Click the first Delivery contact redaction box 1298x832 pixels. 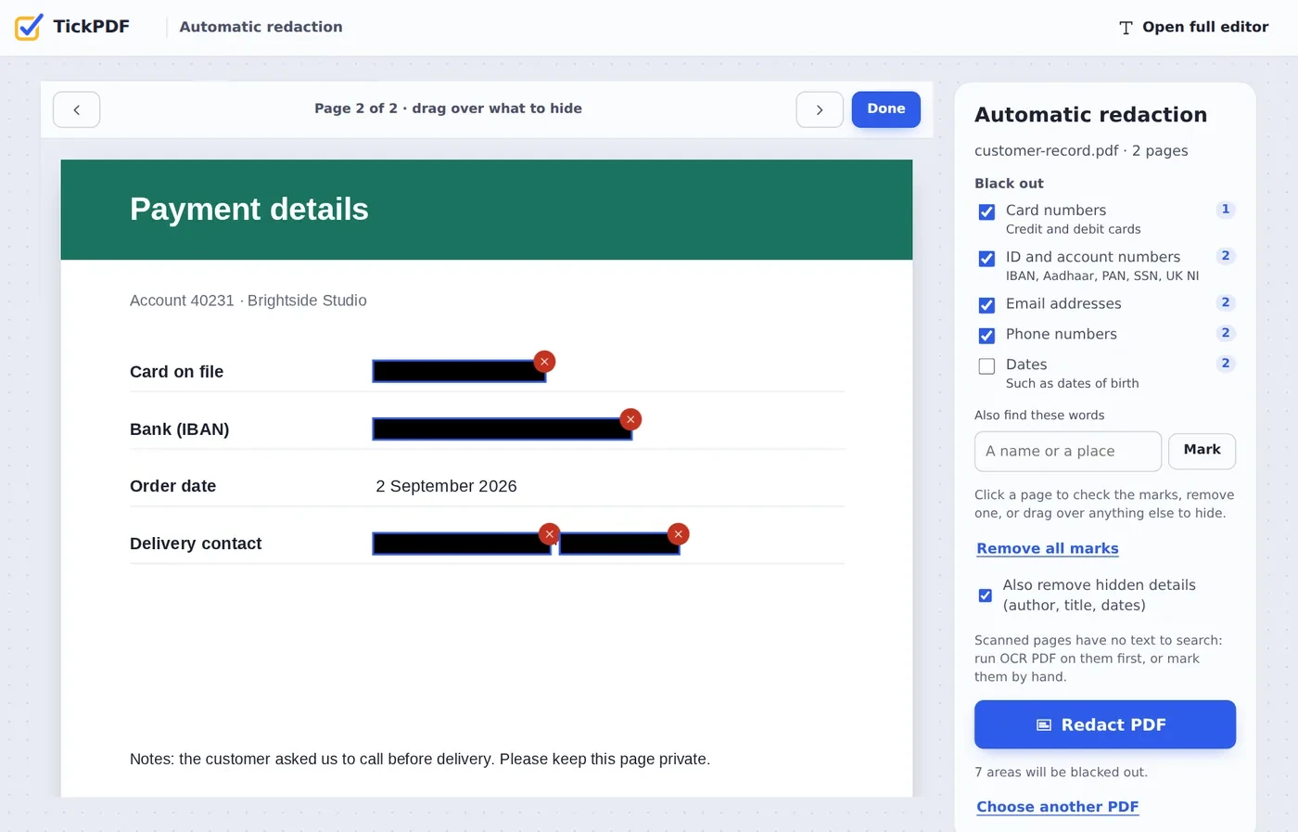point(462,544)
